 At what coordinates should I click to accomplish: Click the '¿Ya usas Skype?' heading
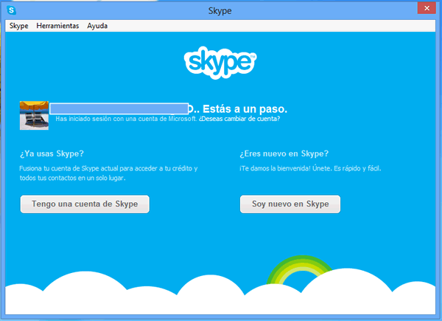pyautogui.click(x=52, y=153)
